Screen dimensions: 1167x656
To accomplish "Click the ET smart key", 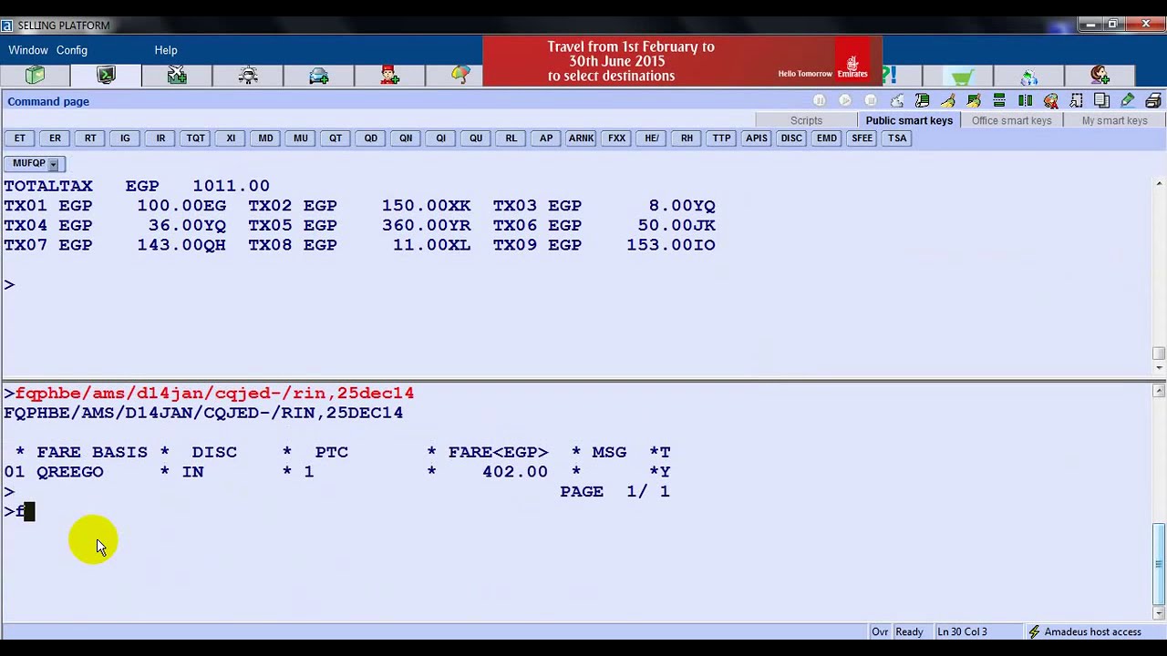I will pos(20,138).
